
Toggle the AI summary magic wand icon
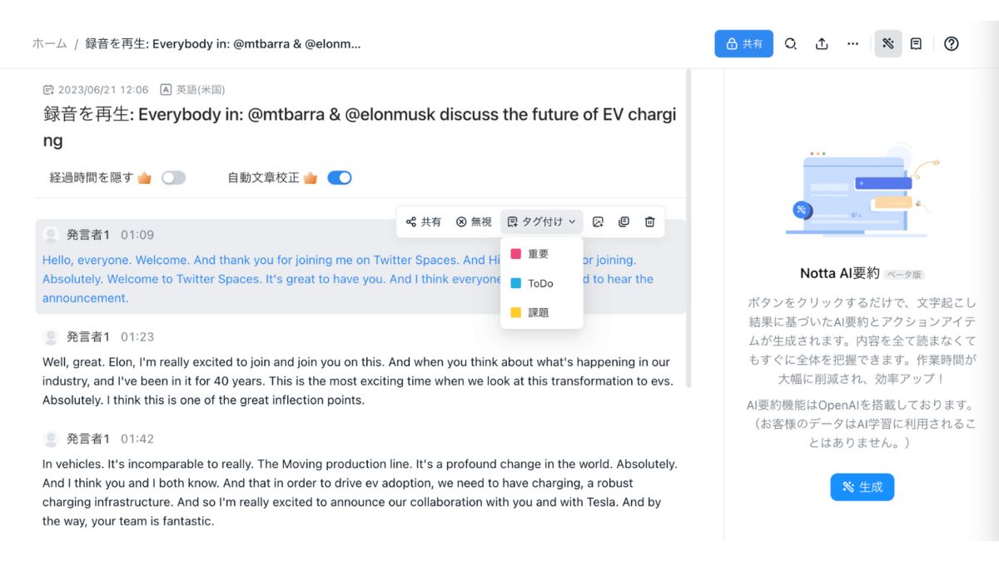pos(888,43)
